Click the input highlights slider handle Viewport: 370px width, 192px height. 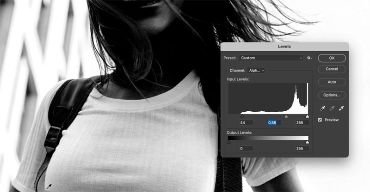pos(307,117)
